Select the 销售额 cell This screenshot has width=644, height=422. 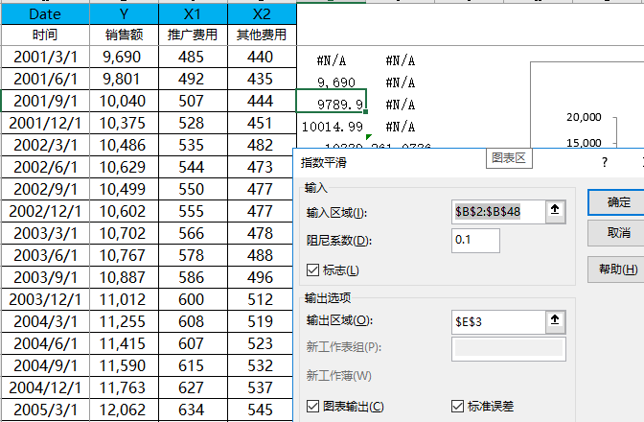tap(124, 35)
